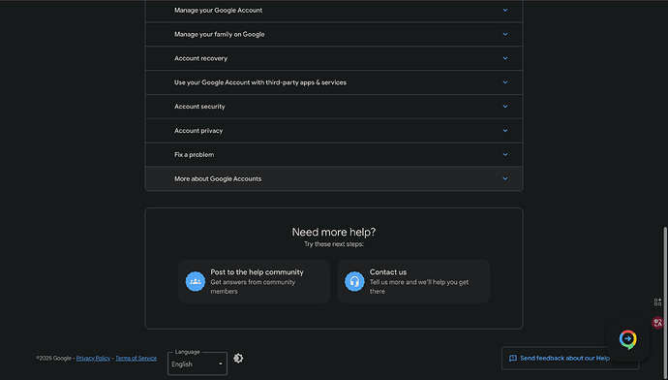Screen dimensions: 668x380
Task: Open the Contact us card
Action: [413, 281]
